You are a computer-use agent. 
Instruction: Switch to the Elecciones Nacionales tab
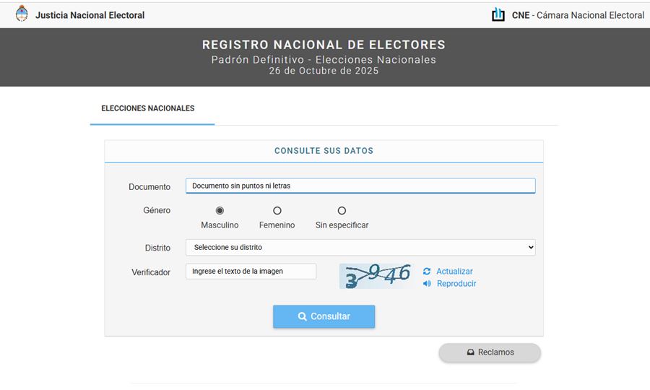148,108
